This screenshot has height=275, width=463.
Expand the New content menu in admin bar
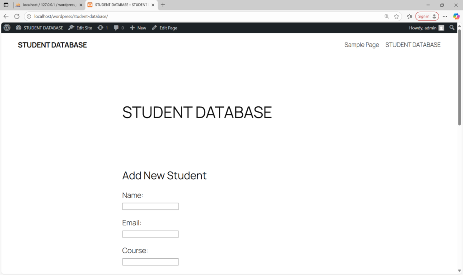click(x=138, y=28)
